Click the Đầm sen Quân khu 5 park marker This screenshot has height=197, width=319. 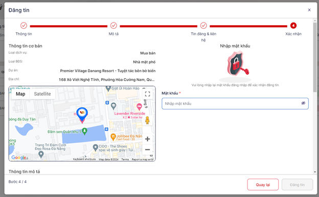tap(85, 132)
